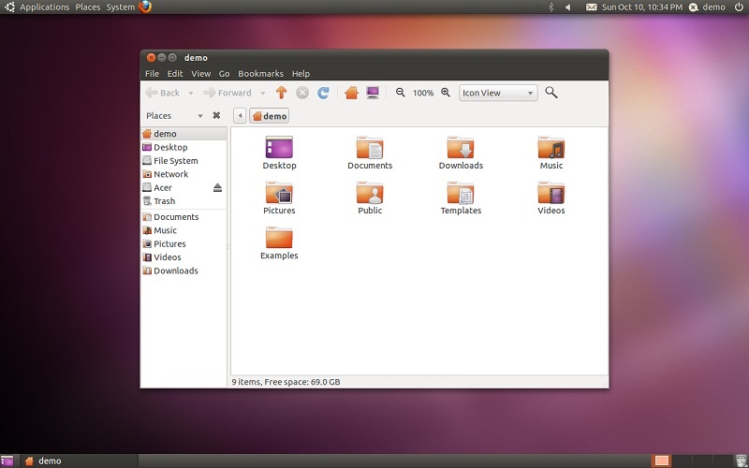Open the Bookmarks menu
The height and width of the screenshot is (468, 749).
(x=260, y=74)
